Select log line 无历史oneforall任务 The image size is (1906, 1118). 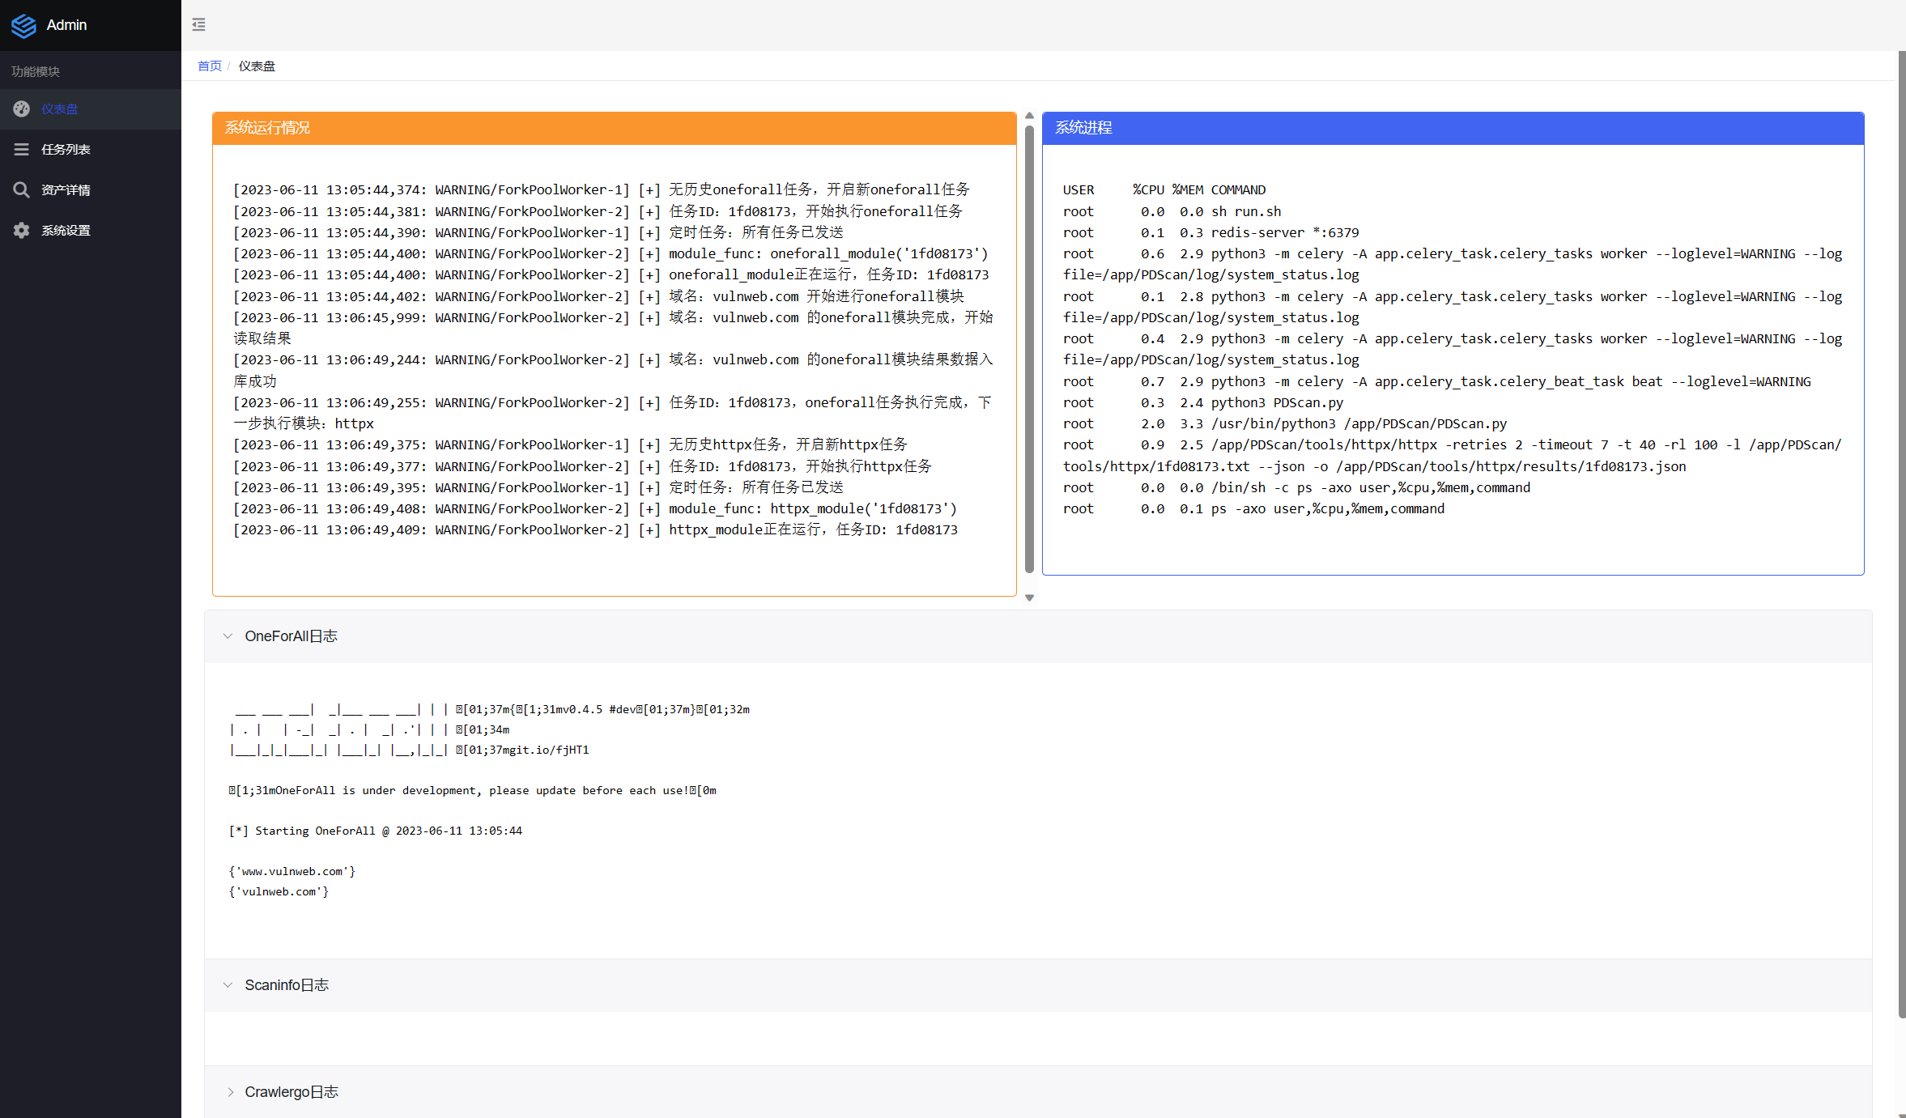click(602, 189)
